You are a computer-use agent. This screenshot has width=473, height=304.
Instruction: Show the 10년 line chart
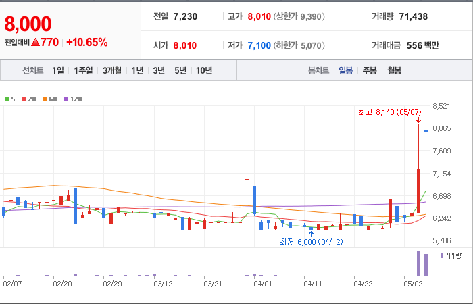[x=204, y=70]
